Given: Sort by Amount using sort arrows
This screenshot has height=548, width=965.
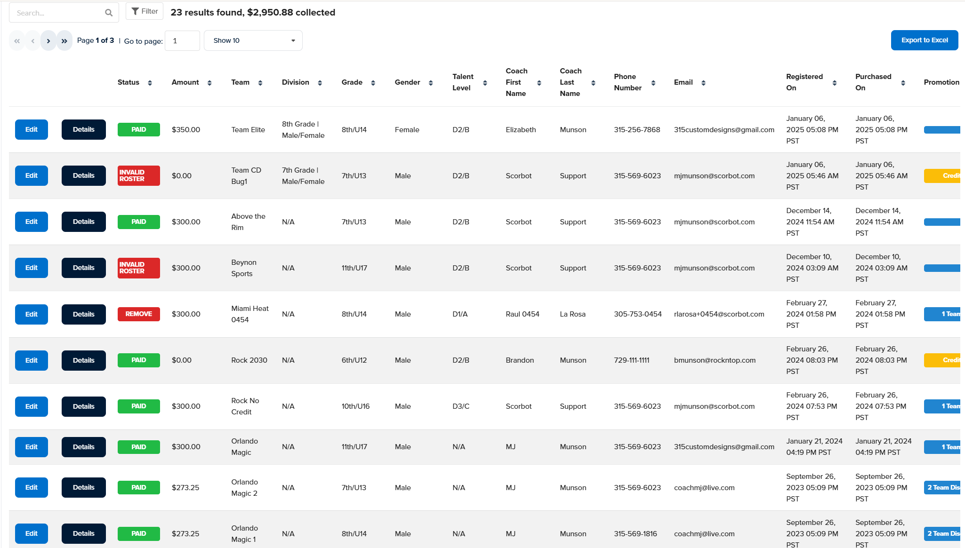Looking at the screenshot, I should [209, 83].
